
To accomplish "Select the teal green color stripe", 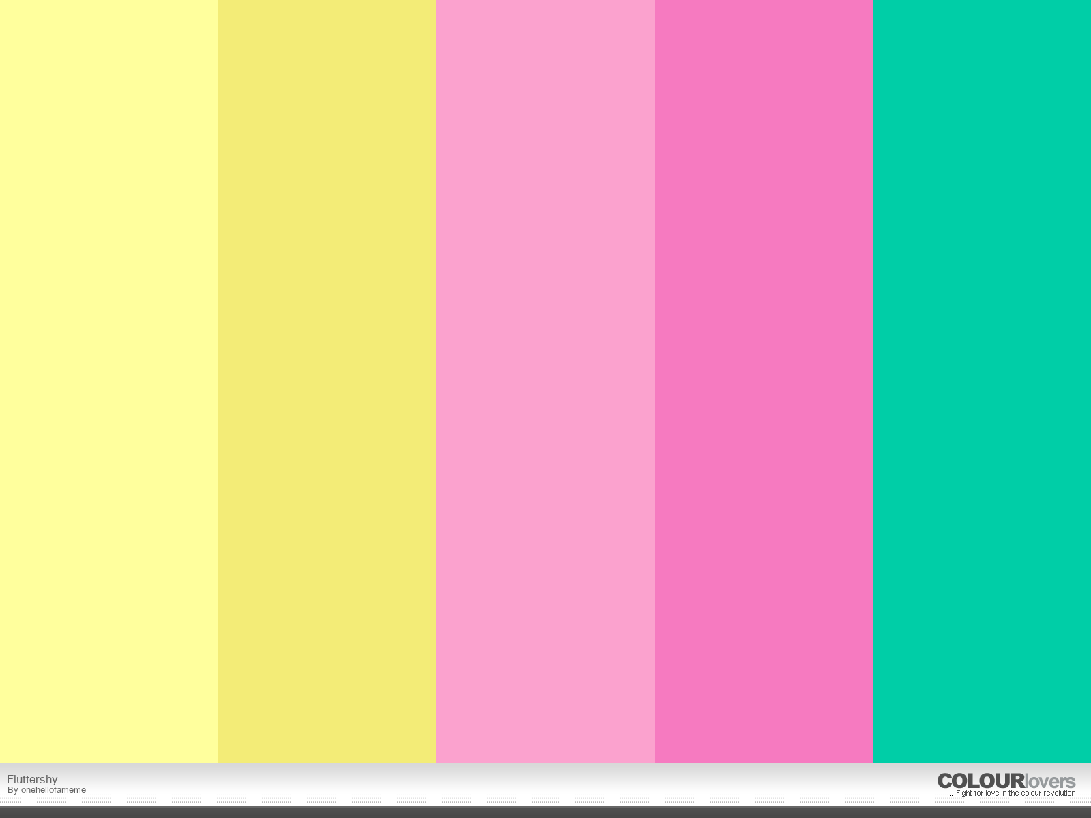I will click(982, 381).
